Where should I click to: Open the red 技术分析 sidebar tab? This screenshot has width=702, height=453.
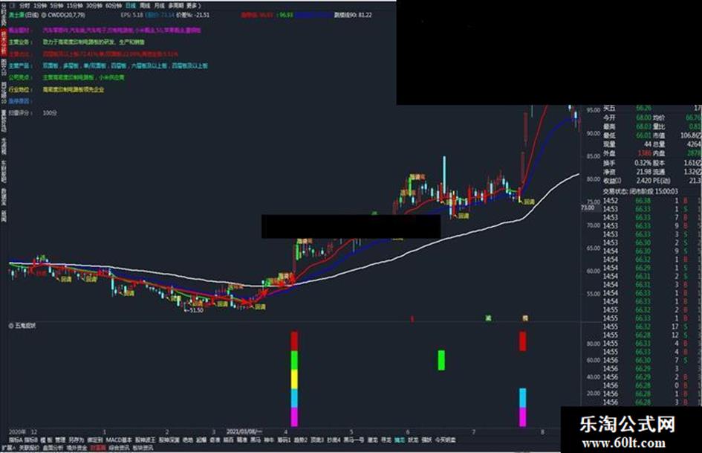coord(4,42)
